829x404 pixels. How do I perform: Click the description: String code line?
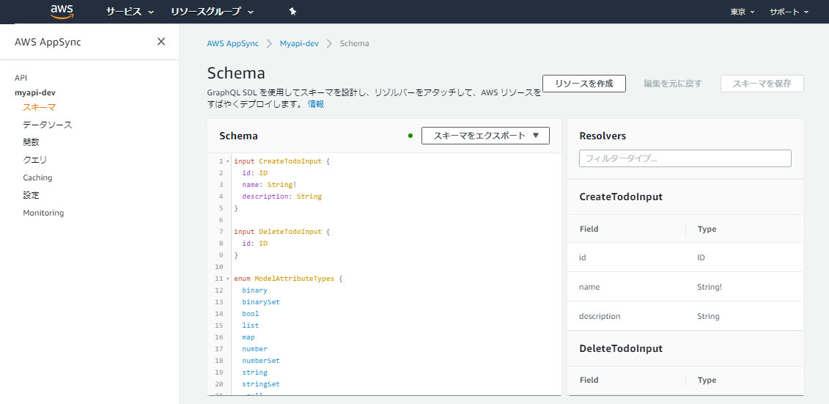(x=281, y=197)
